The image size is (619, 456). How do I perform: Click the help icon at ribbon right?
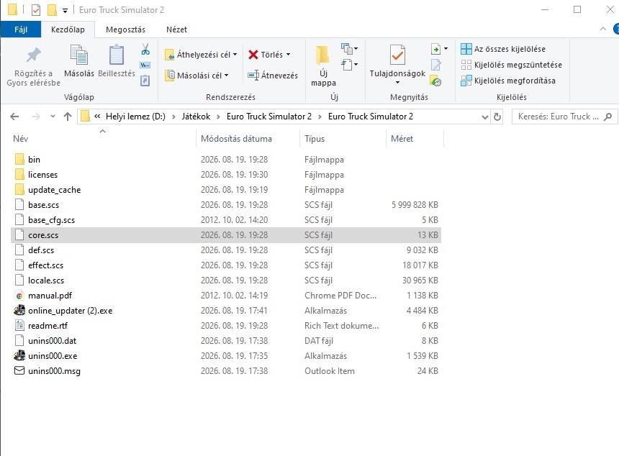[x=616, y=29]
